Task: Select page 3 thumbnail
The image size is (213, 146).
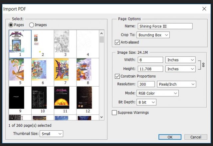Action: [65, 44]
